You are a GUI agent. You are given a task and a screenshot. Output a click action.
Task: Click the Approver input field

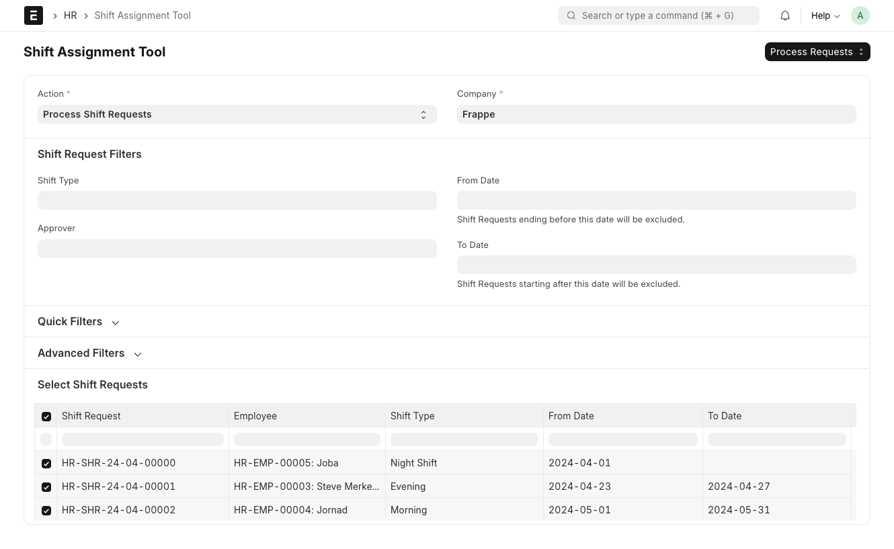click(x=237, y=249)
